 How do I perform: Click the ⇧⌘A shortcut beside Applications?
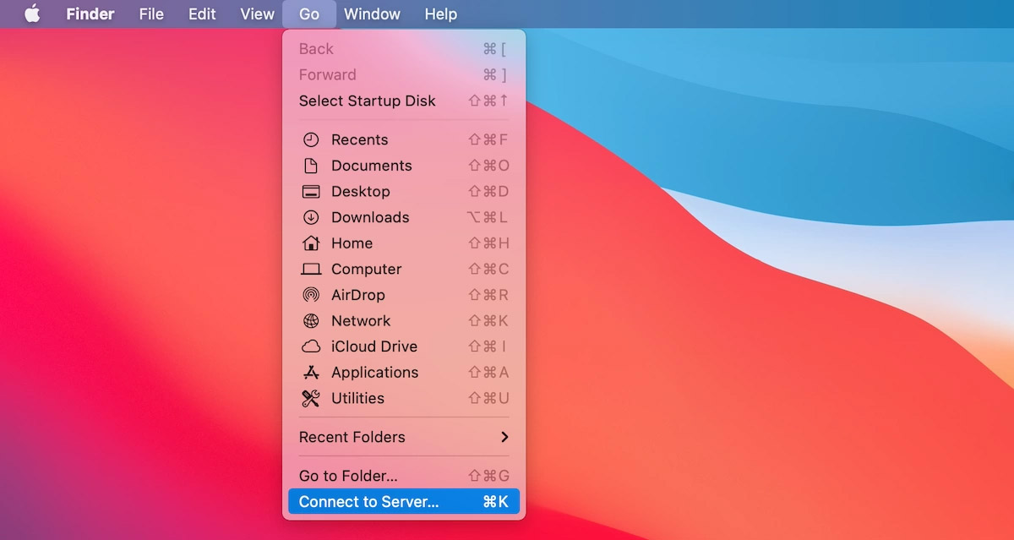[x=488, y=373]
